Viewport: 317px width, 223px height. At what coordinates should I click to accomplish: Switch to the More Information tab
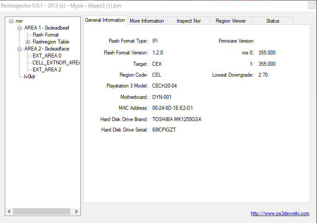[147, 21]
